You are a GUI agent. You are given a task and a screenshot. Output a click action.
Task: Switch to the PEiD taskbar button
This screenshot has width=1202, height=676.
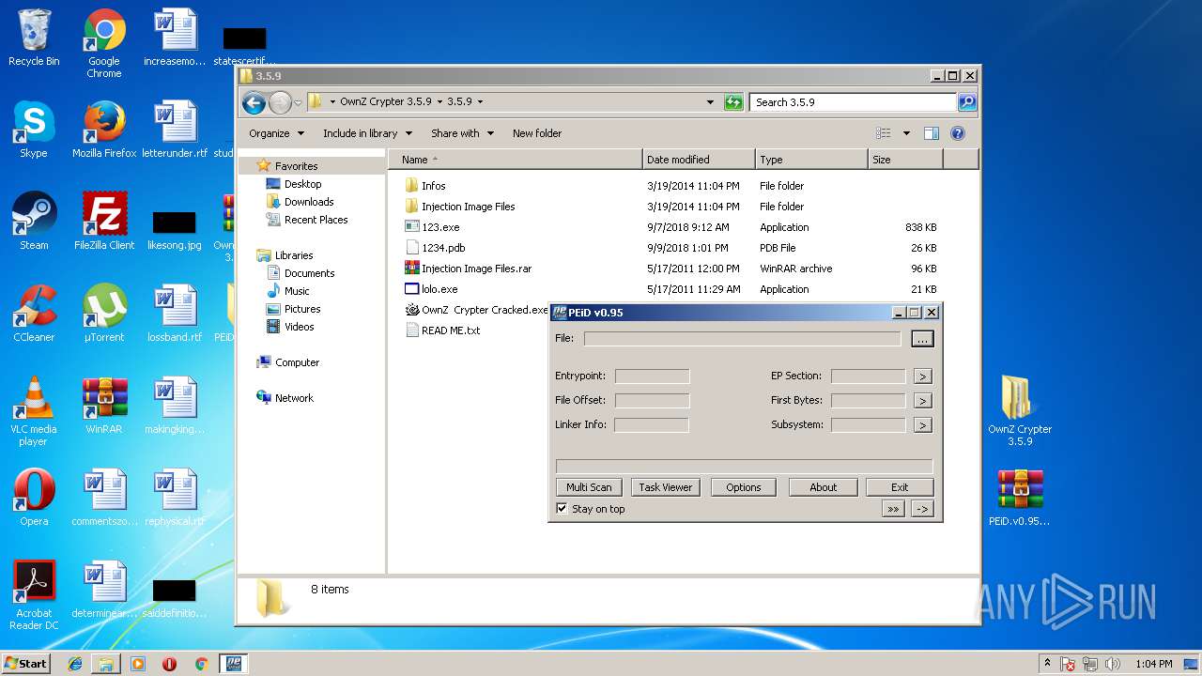pyautogui.click(x=232, y=664)
